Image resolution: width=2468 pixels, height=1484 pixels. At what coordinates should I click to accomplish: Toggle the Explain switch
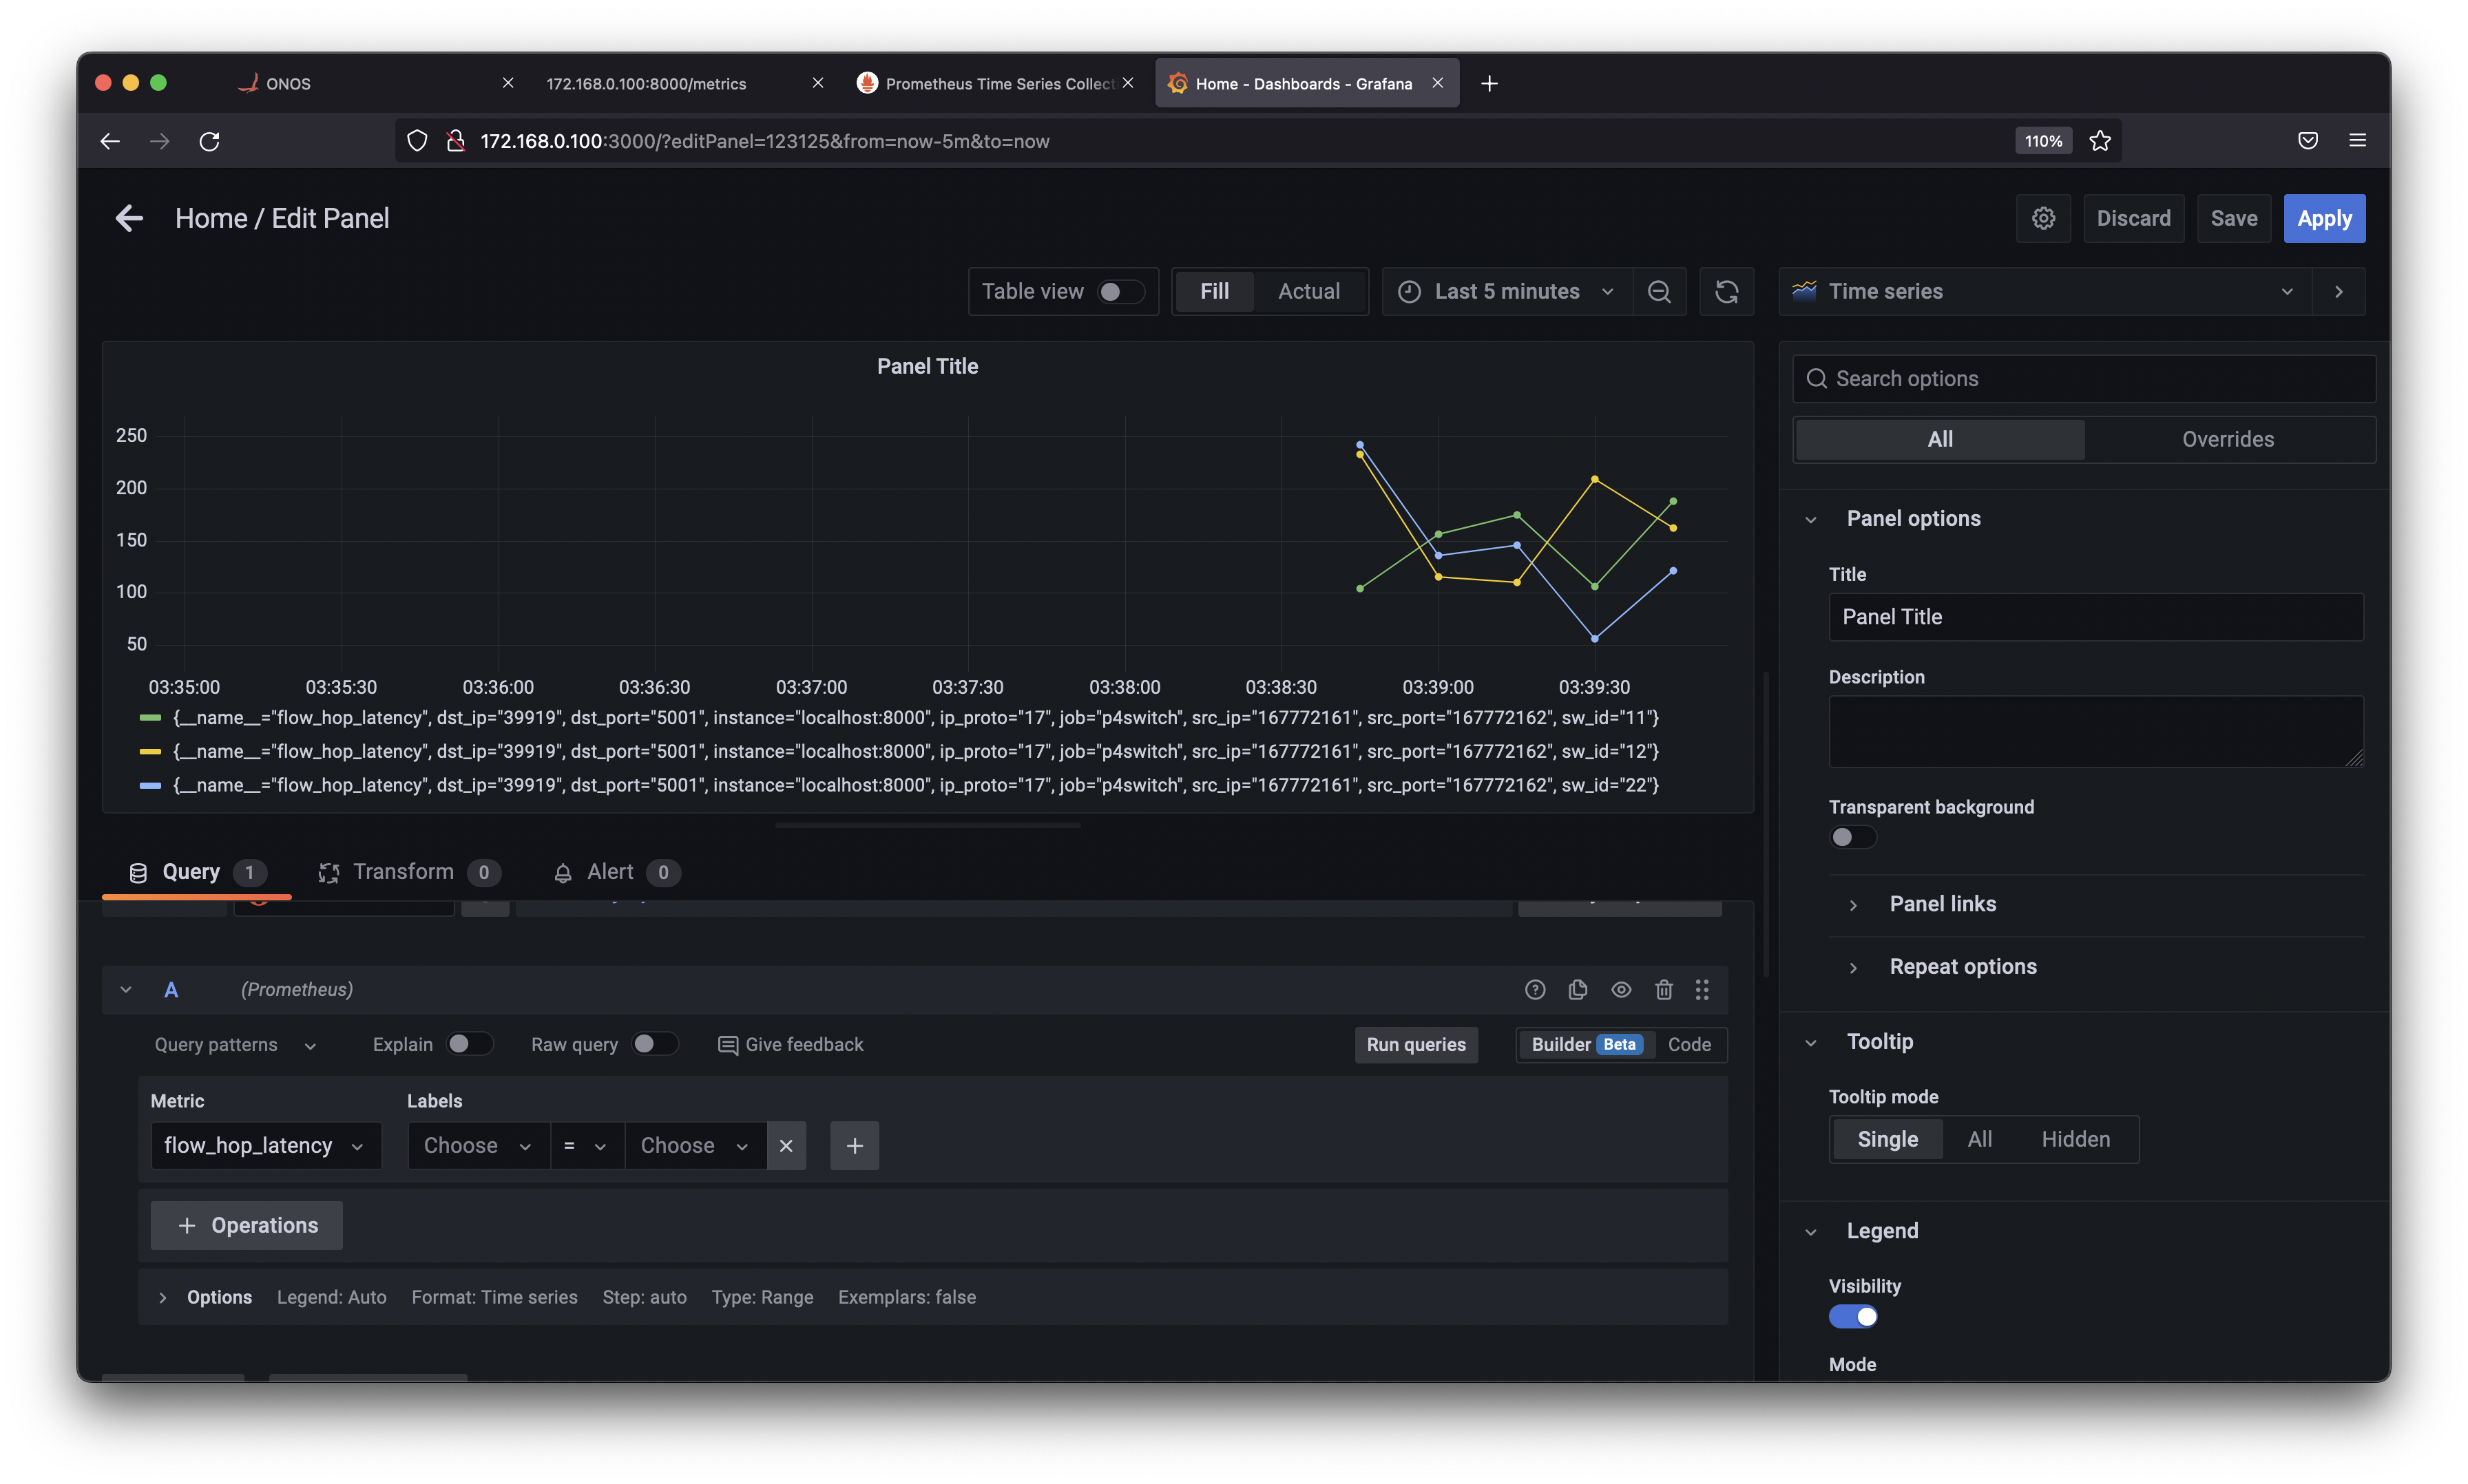coord(469,1044)
